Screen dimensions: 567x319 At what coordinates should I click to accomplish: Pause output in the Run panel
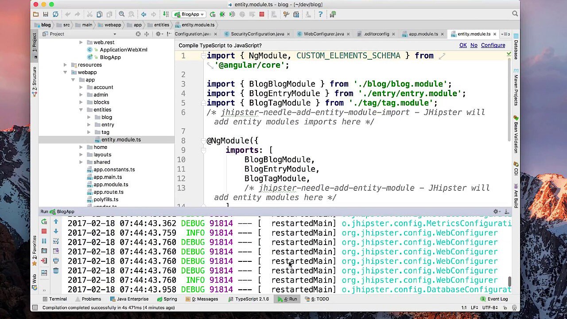44,241
